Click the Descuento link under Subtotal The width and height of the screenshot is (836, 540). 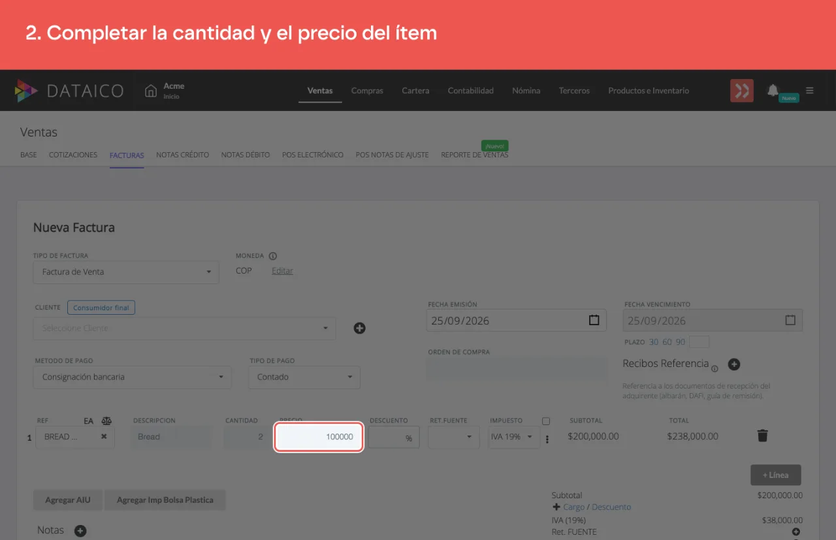tap(611, 507)
